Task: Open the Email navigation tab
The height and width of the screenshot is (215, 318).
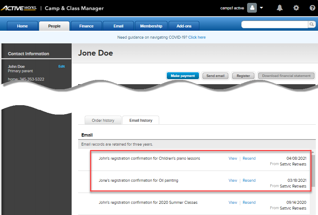Action: [118, 26]
